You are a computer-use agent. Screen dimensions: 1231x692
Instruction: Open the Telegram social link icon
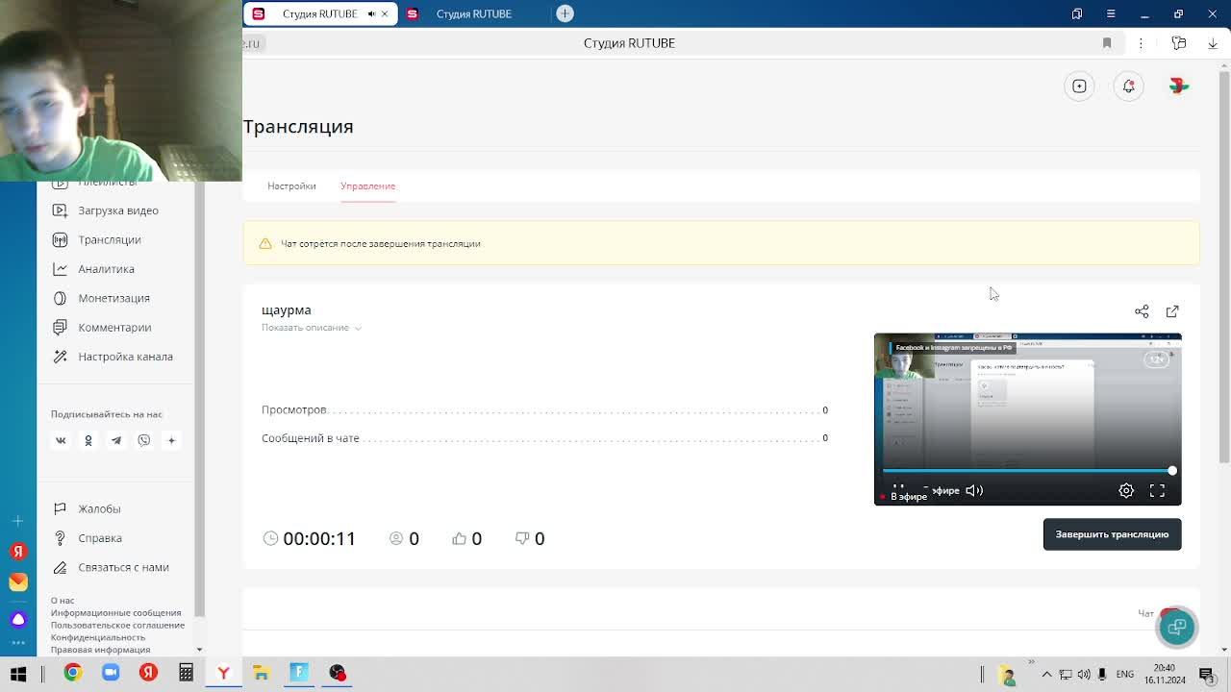116,440
